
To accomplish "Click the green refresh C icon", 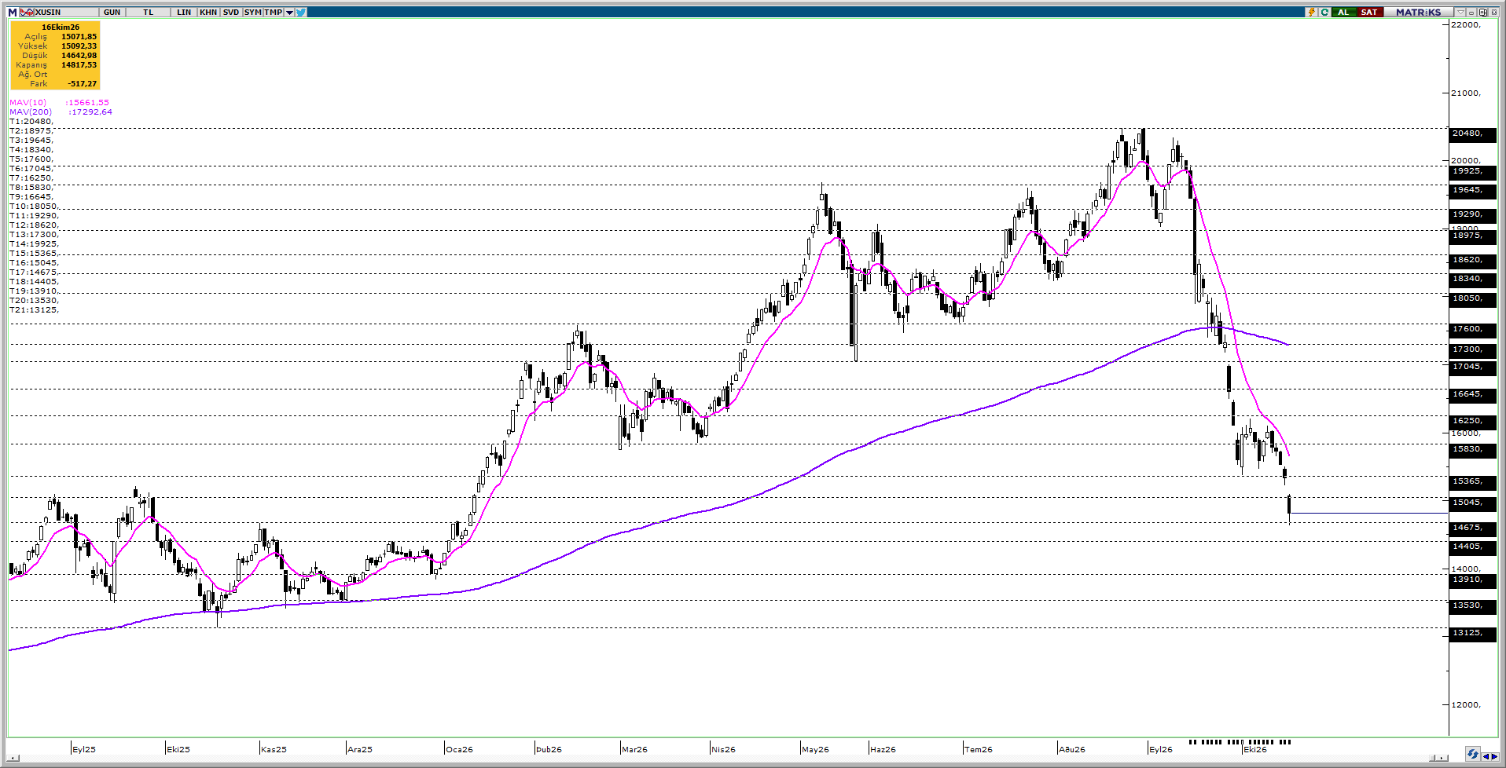I will point(1324,12).
